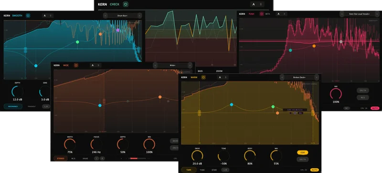Select the orange band node in Kern Smooth
The image size is (382, 173).
[x=100, y=34]
